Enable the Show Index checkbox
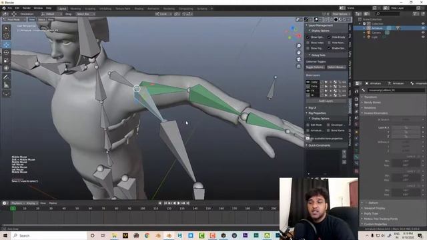The width and height of the screenshot is (427, 240). (308, 43)
